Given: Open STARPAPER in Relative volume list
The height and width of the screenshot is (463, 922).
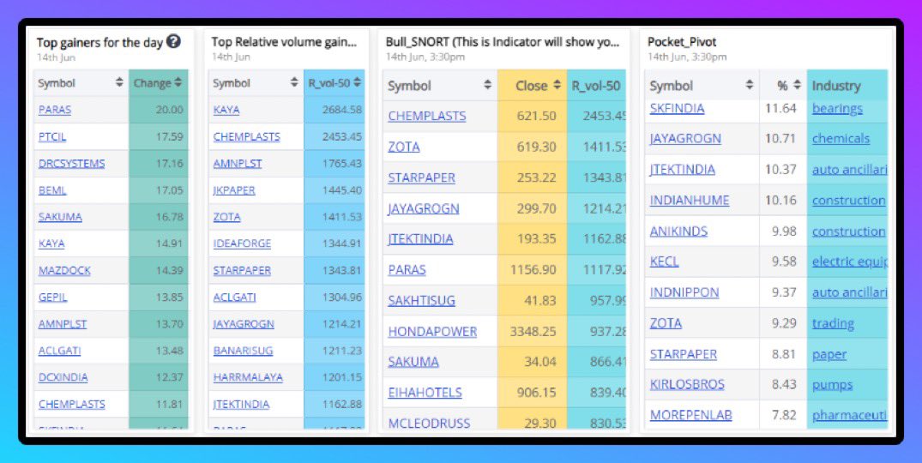Looking at the screenshot, I should 242,271.
